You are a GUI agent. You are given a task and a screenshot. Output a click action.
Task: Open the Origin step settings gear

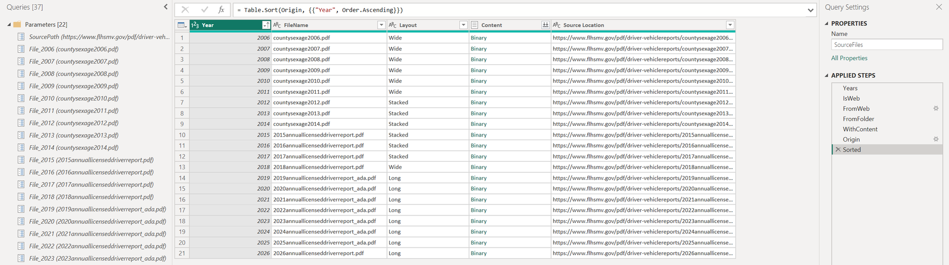click(936, 140)
